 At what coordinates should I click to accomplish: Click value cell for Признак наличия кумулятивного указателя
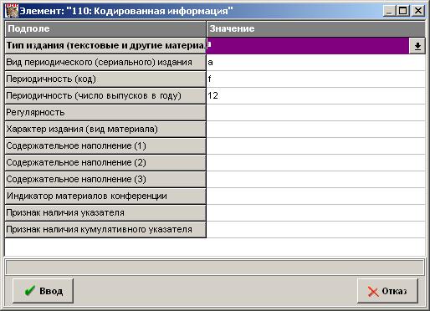point(315,230)
